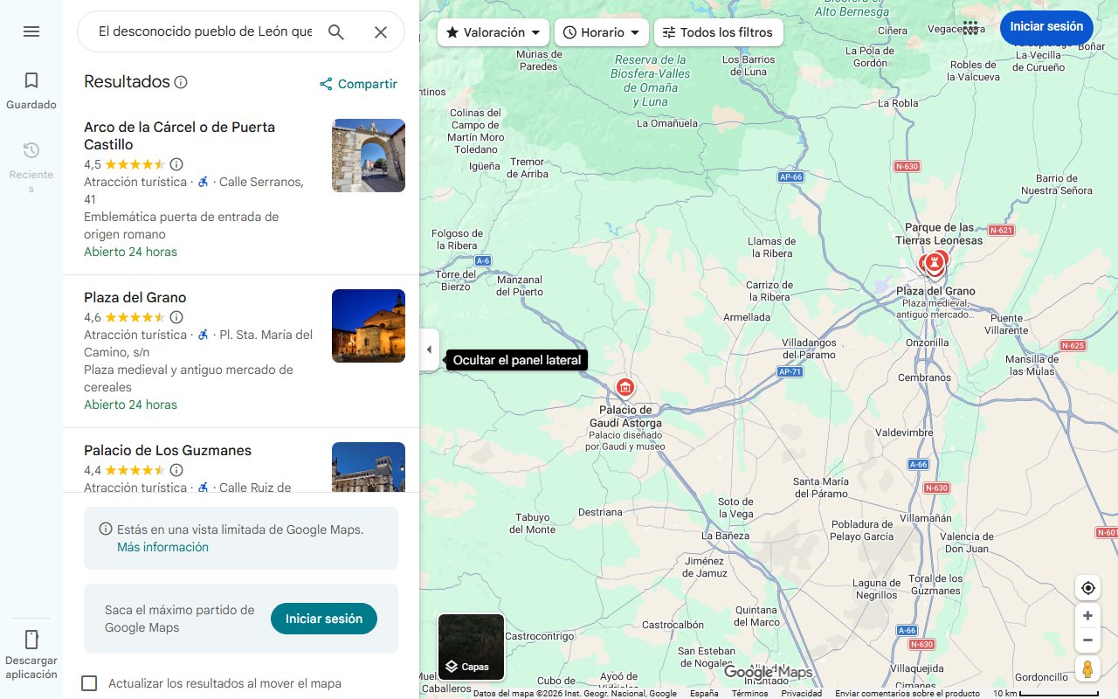
Task: Hide the side panel
Action: pos(429,349)
